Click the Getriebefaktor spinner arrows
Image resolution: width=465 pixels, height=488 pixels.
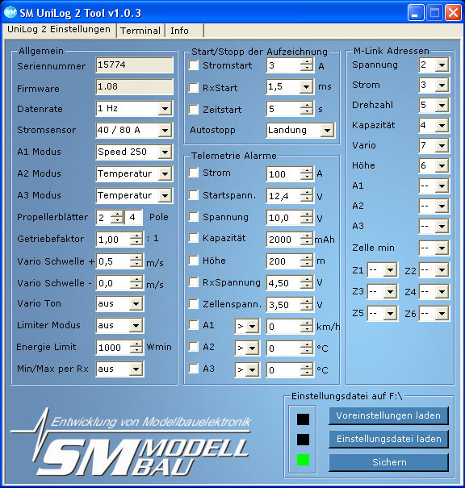pos(136,239)
